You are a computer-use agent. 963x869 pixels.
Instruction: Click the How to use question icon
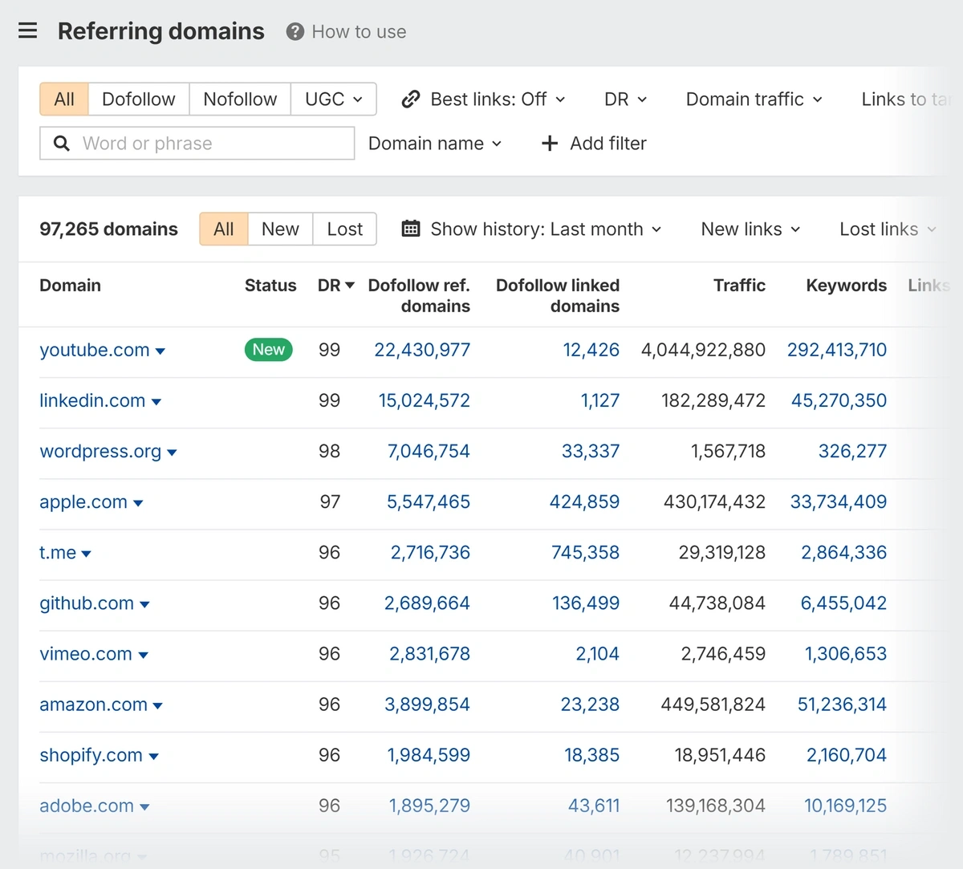click(295, 32)
